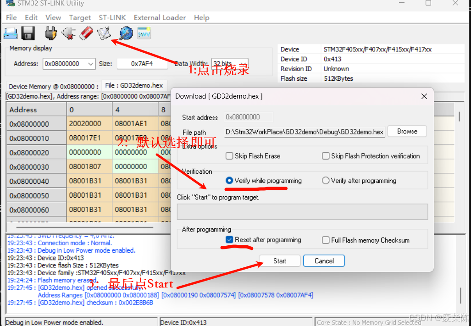471x326 pixels.
Task: Open the Edit menu
Action: point(31,18)
